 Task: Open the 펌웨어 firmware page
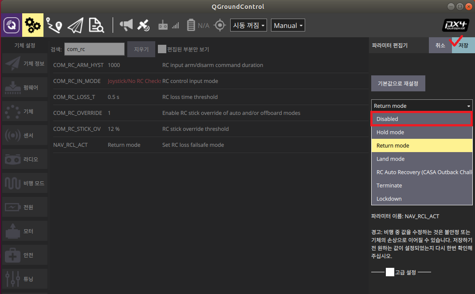25,87
